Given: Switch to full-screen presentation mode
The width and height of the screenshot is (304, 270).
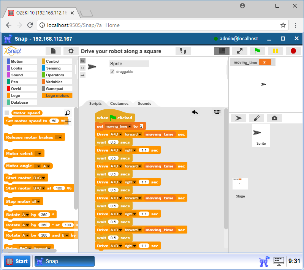Looking at the screenshot, I should pos(240,51).
